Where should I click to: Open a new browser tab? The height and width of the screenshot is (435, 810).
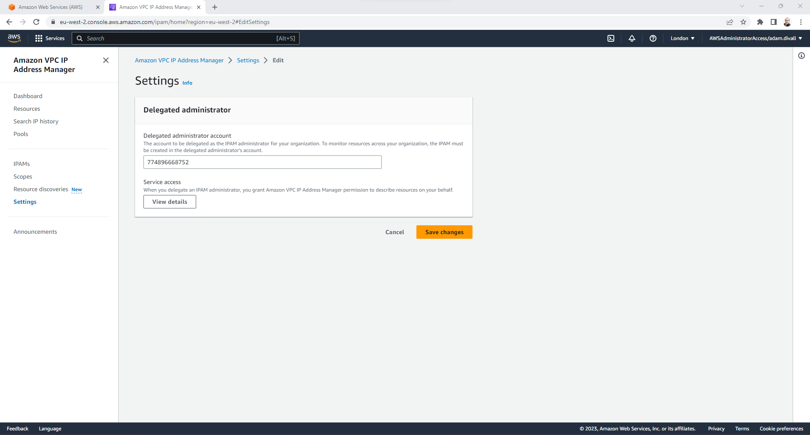pos(215,7)
